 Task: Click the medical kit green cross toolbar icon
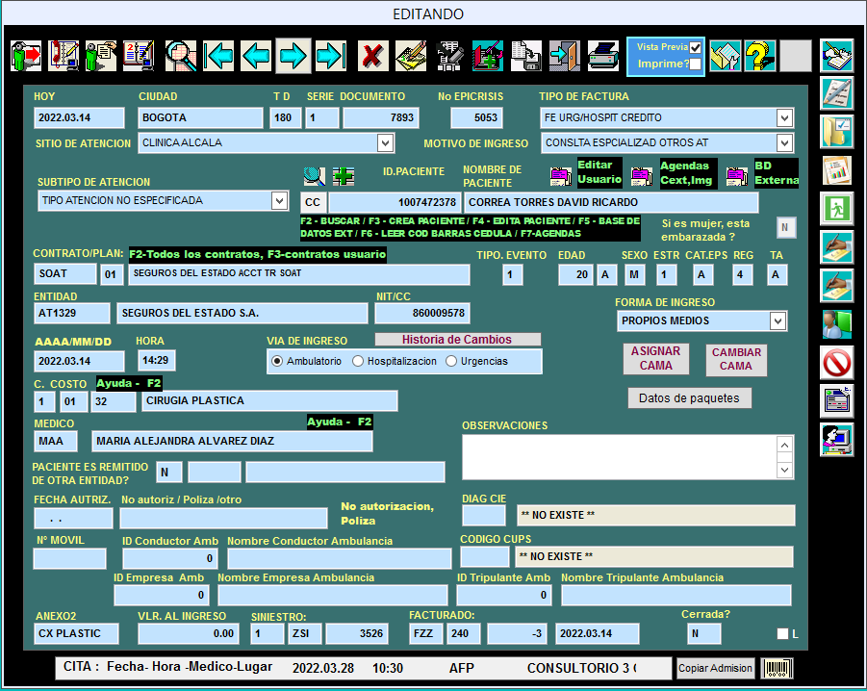click(488, 56)
